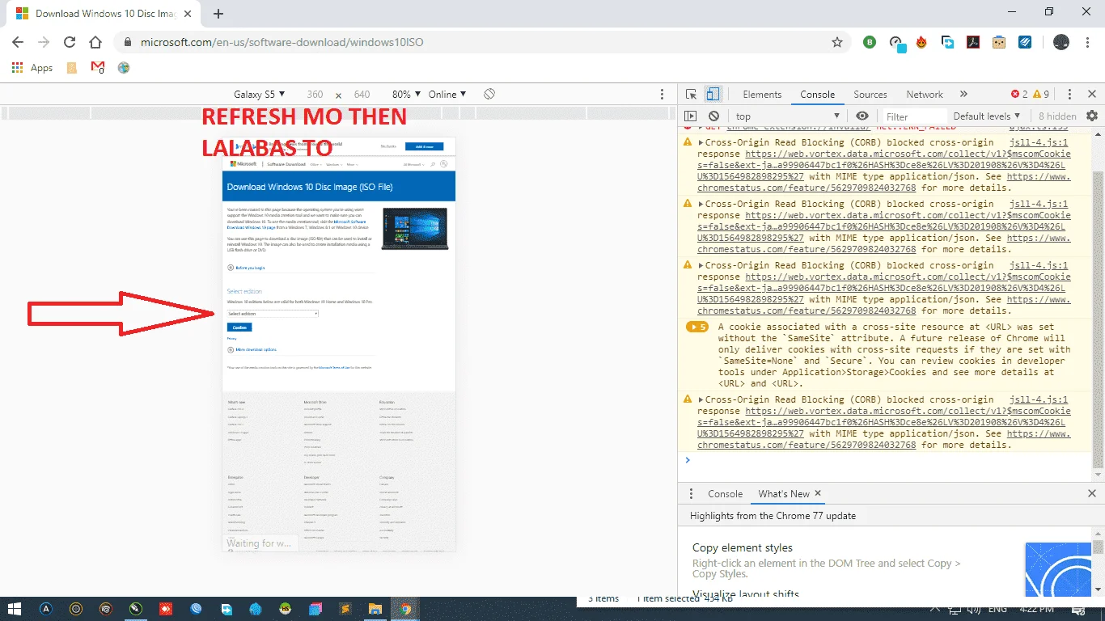The height and width of the screenshot is (621, 1105).
Task: Open the drawer three-dot menu
Action: (x=691, y=494)
